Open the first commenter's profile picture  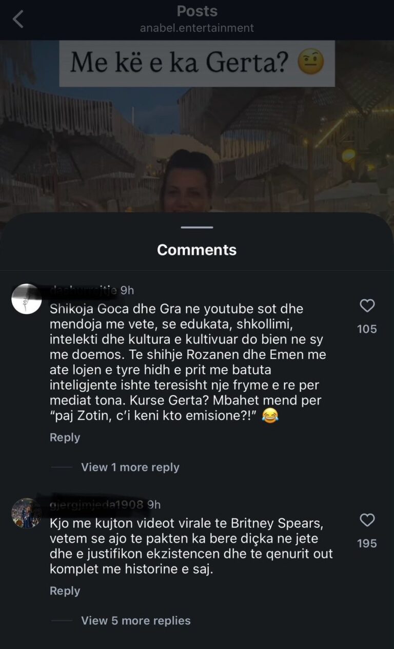pyautogui.click(x=27, y=299)
